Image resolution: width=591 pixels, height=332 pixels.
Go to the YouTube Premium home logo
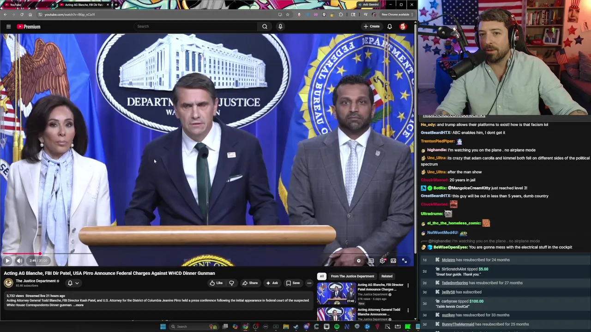(x=29, y=27)
